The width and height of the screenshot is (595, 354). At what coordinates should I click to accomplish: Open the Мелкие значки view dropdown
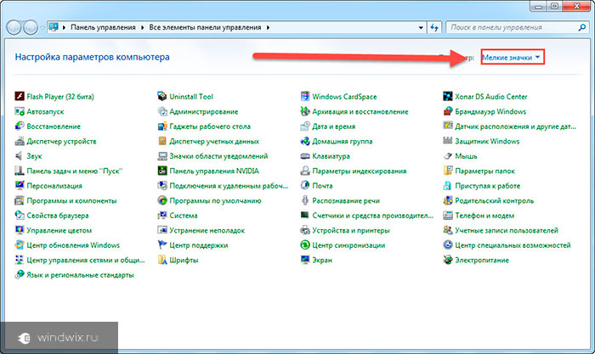click(x=511, y=57)
